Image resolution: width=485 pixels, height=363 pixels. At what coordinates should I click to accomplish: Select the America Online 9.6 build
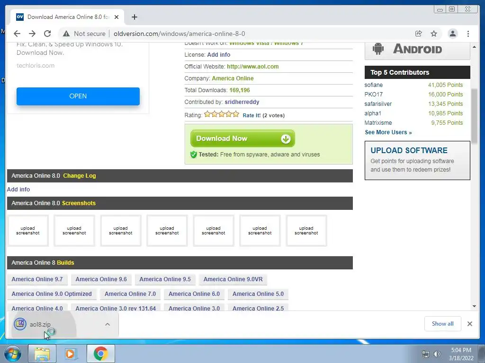pyautogui.click(x=101, y=279)
